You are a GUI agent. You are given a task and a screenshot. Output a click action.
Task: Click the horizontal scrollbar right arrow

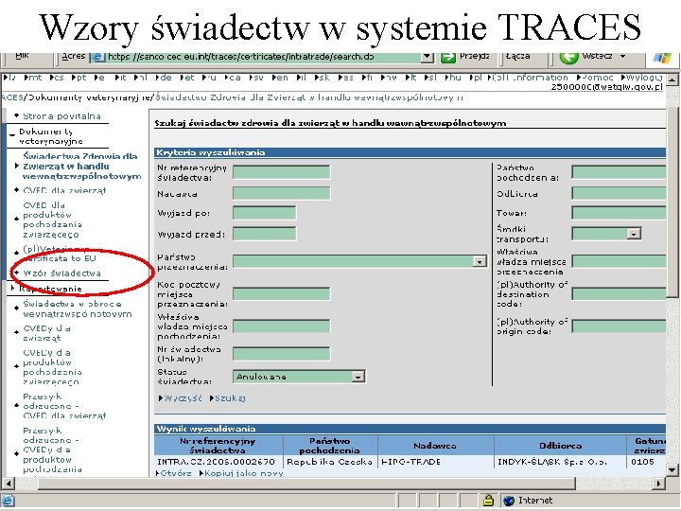click(x=659, y=484)
